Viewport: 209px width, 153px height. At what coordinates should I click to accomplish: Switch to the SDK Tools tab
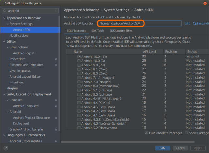click(98, 31)
